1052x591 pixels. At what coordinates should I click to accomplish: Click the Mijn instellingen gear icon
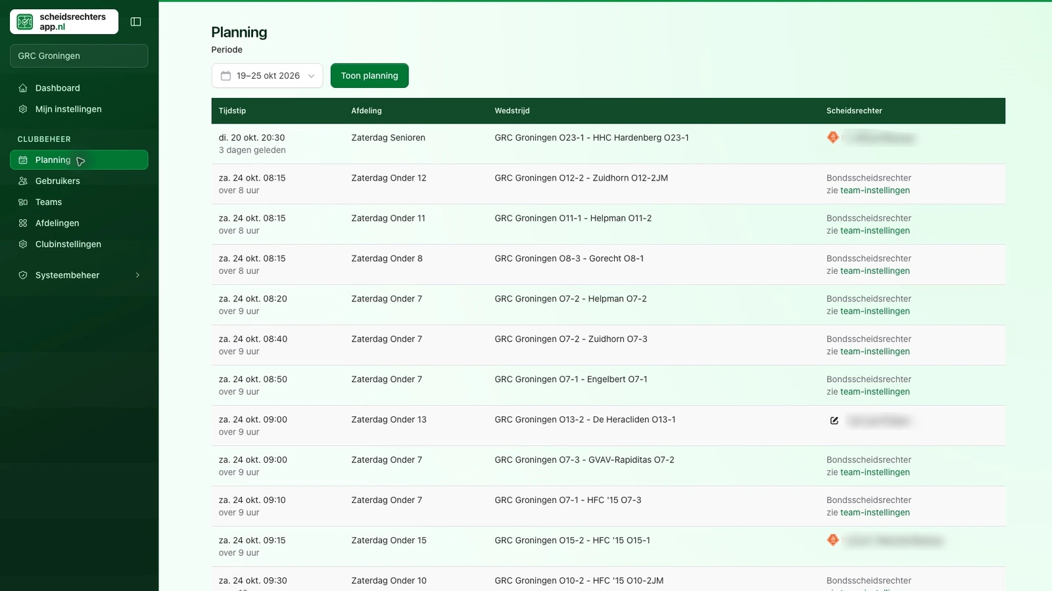[x=23, y=109]
